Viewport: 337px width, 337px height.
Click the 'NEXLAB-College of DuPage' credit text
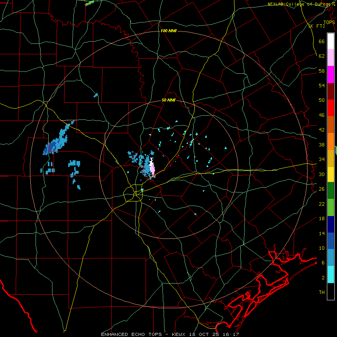(x=300, y=4)
